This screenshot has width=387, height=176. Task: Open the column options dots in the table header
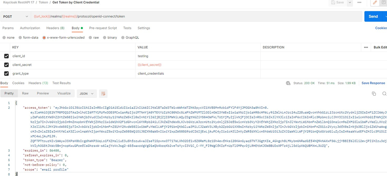click(366, 47)
